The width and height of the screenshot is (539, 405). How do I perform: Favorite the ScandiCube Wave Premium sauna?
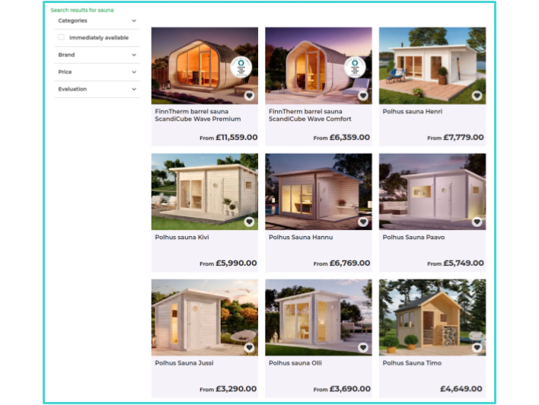pyautogui.click(x=249, y=96)
